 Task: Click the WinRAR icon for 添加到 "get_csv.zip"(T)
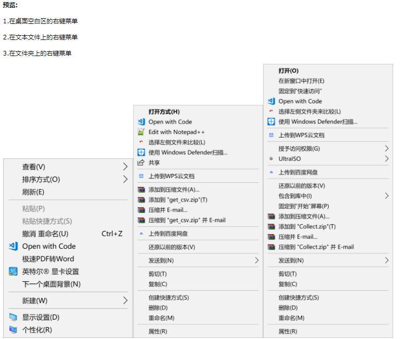pos(141,200)
